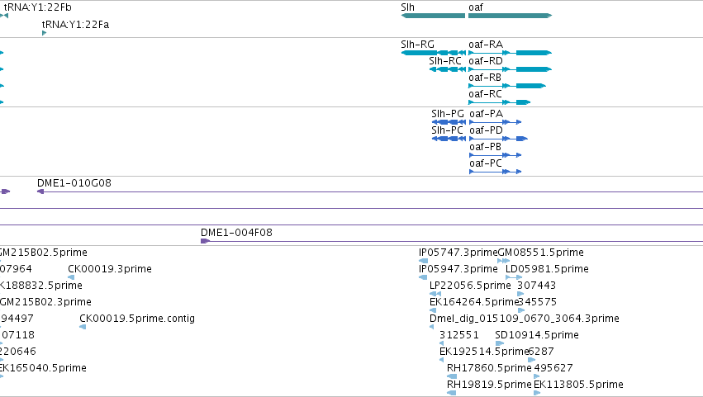Open the SD10914.5prime EST label
This screenshot has height=397, width=703.
coord(537,335)
